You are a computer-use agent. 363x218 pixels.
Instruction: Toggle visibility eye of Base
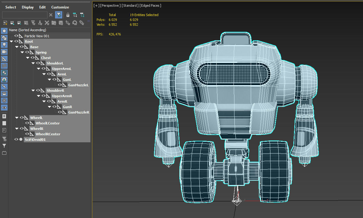point(22,47)
